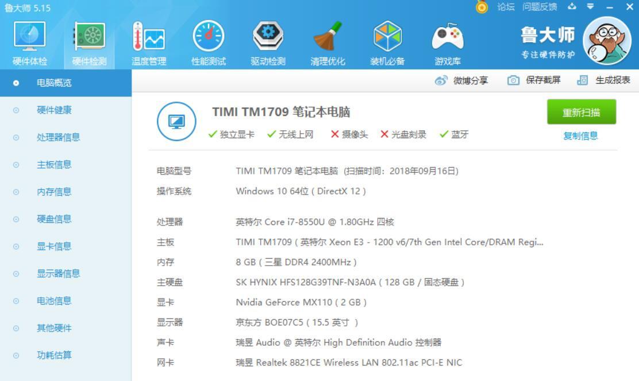This screenshot has height=381, width=639.
Task: Open the 论坛 forum link
Action: (x=506, y=7)
